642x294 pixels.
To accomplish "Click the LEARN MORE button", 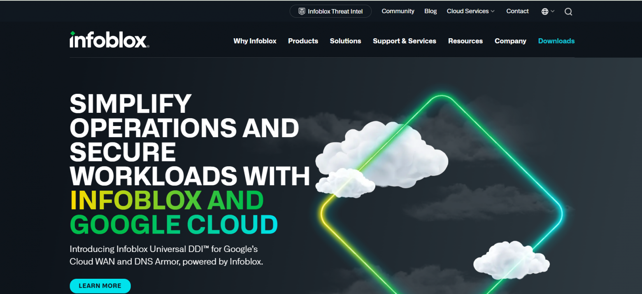I will pos(100,286).
